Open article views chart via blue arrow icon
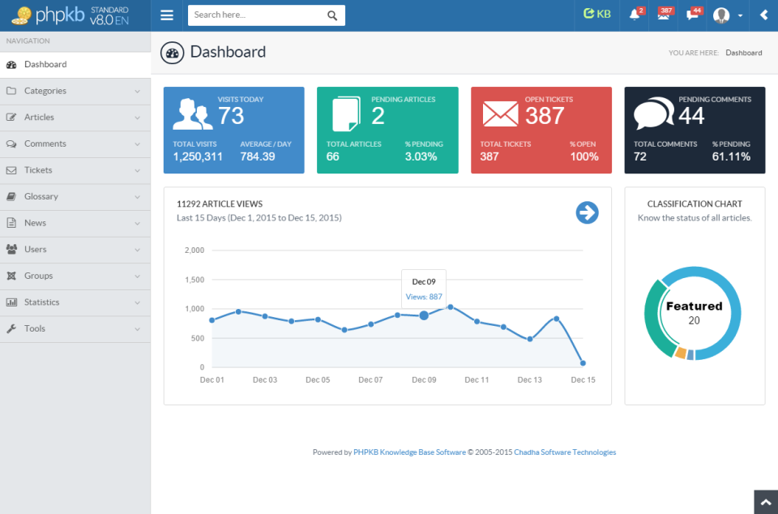The image size is (778, 514). point(587,213)
